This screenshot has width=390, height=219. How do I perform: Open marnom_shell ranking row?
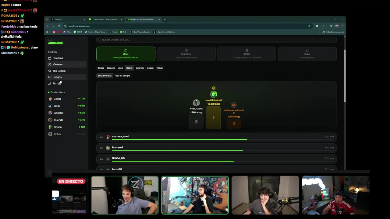[216, 137]
